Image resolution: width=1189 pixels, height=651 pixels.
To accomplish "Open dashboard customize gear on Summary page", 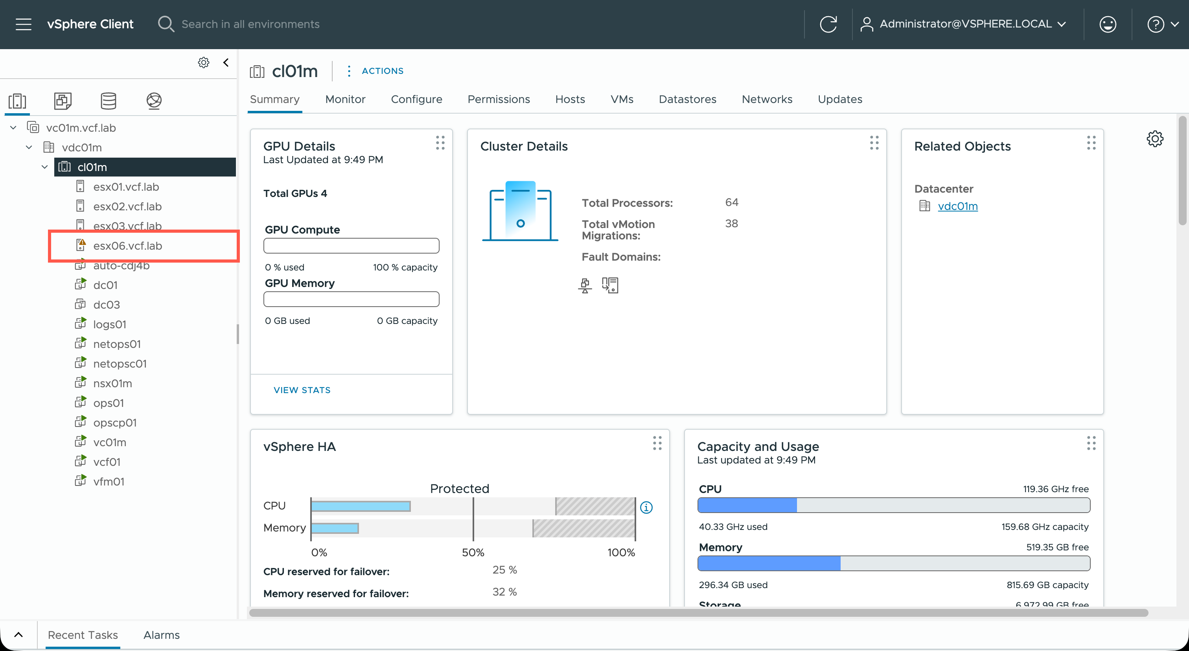I will point(1155,138).
